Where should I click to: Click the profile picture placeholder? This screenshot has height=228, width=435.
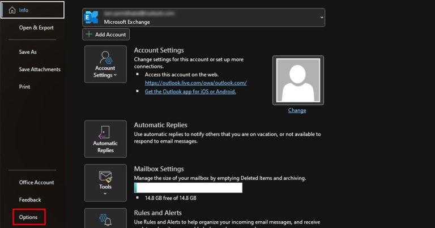298,80
